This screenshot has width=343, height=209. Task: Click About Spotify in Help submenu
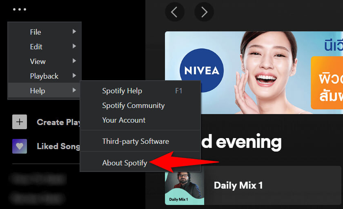coord(140,163)
